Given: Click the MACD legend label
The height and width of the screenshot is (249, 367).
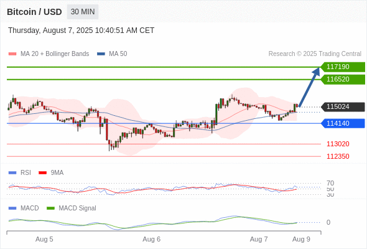Looking at the screenshot, I should 30,209.
